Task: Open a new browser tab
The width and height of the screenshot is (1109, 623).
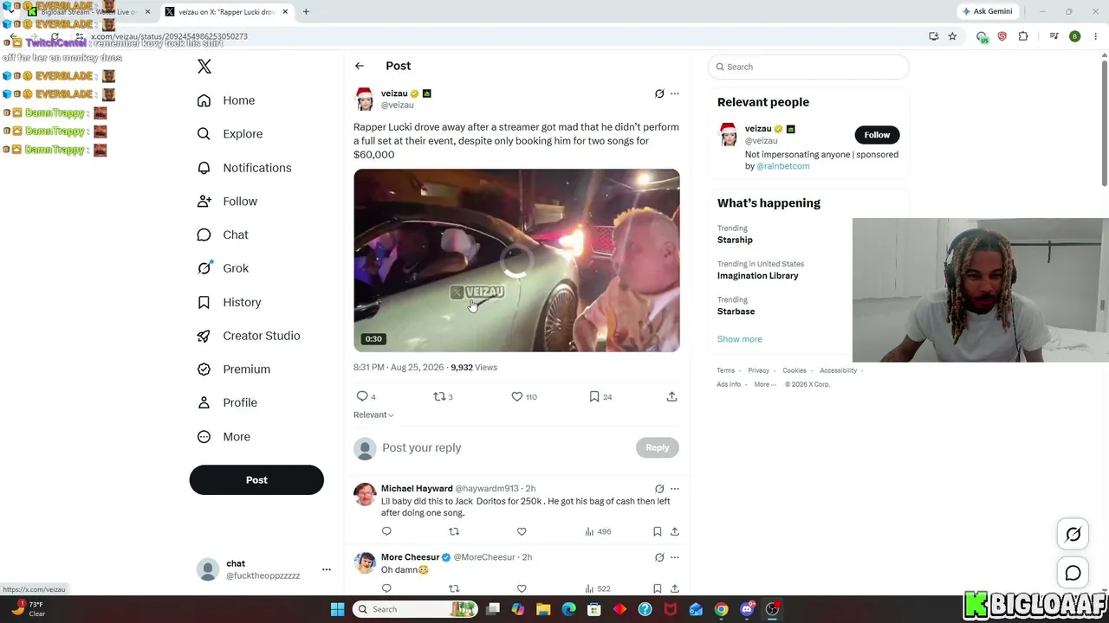Action: (306, 12)
